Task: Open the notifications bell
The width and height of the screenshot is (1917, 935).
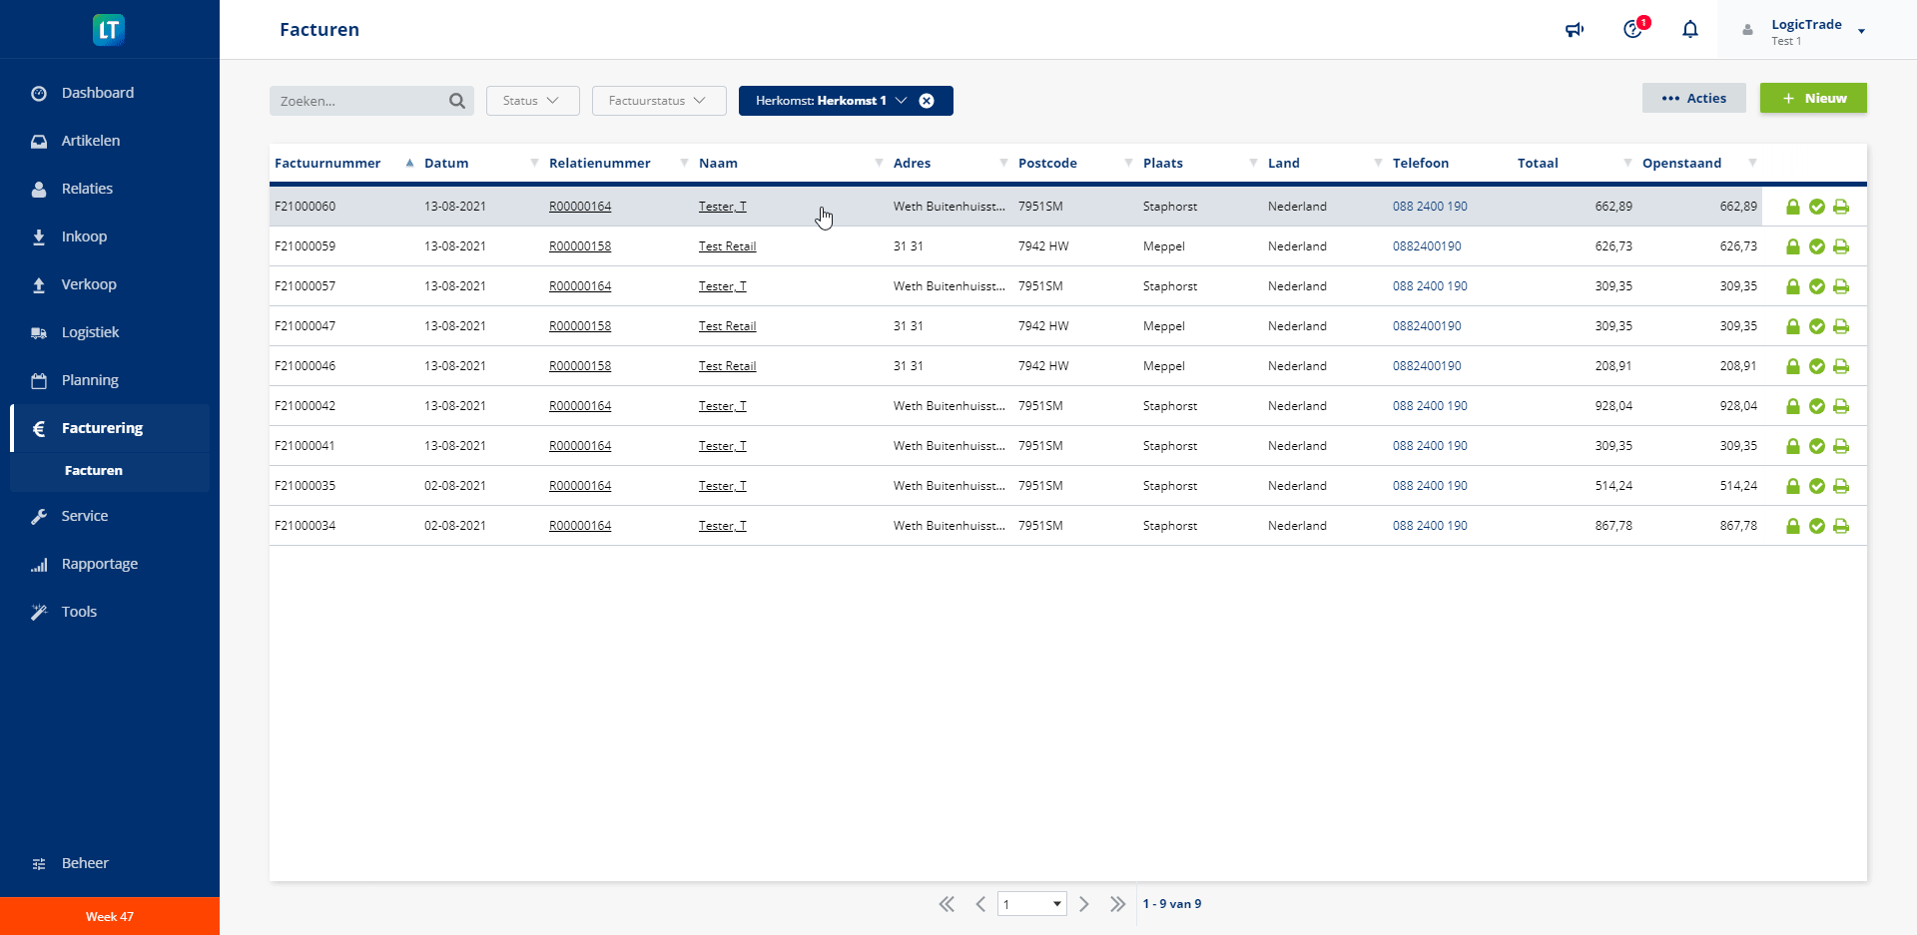Action: pos(1690,30)
